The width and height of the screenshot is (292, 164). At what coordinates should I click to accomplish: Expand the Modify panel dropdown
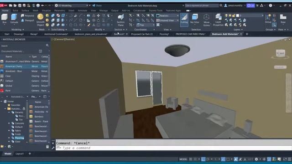99,30
